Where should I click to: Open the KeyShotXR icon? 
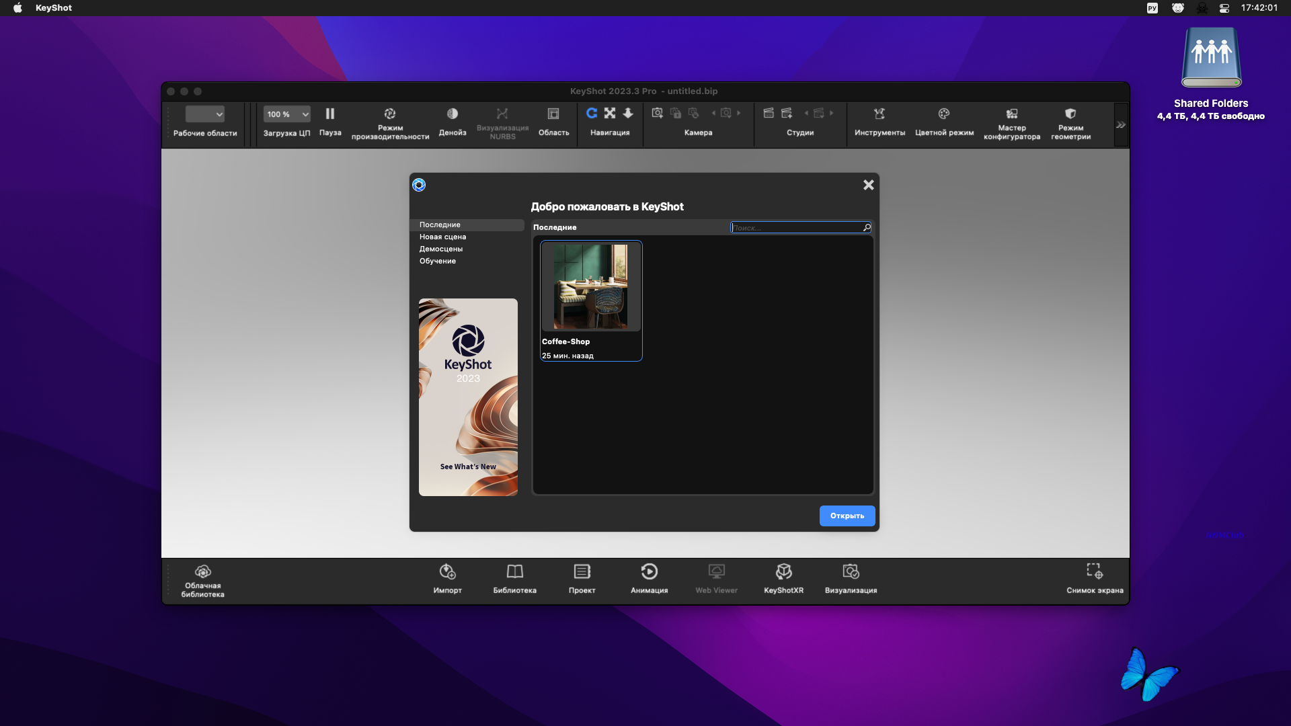(x=784, y=571)
